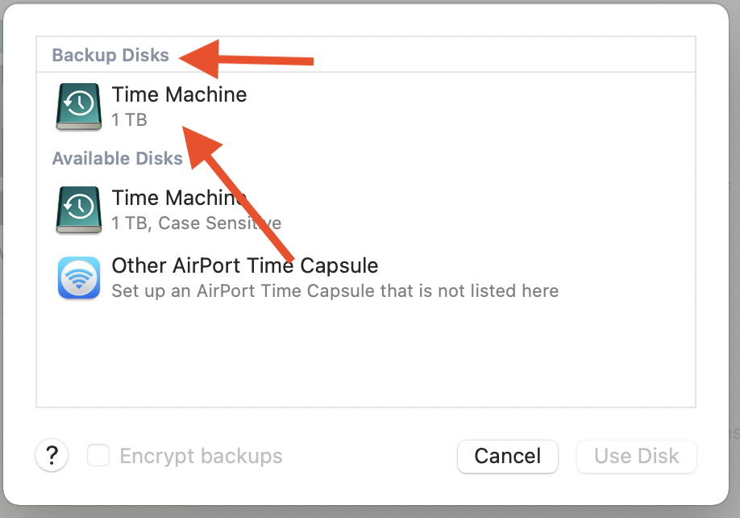Click empty space below the disk list entries
Screen dimensions: 740x518
tap(365, 355)
